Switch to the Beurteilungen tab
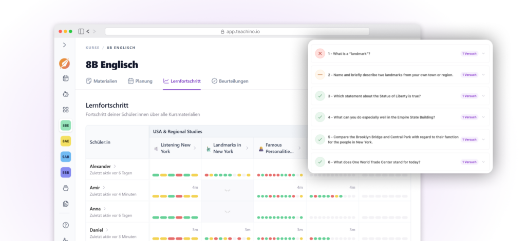The height and width of the screenshot is (241, 526). pos(230,81)
